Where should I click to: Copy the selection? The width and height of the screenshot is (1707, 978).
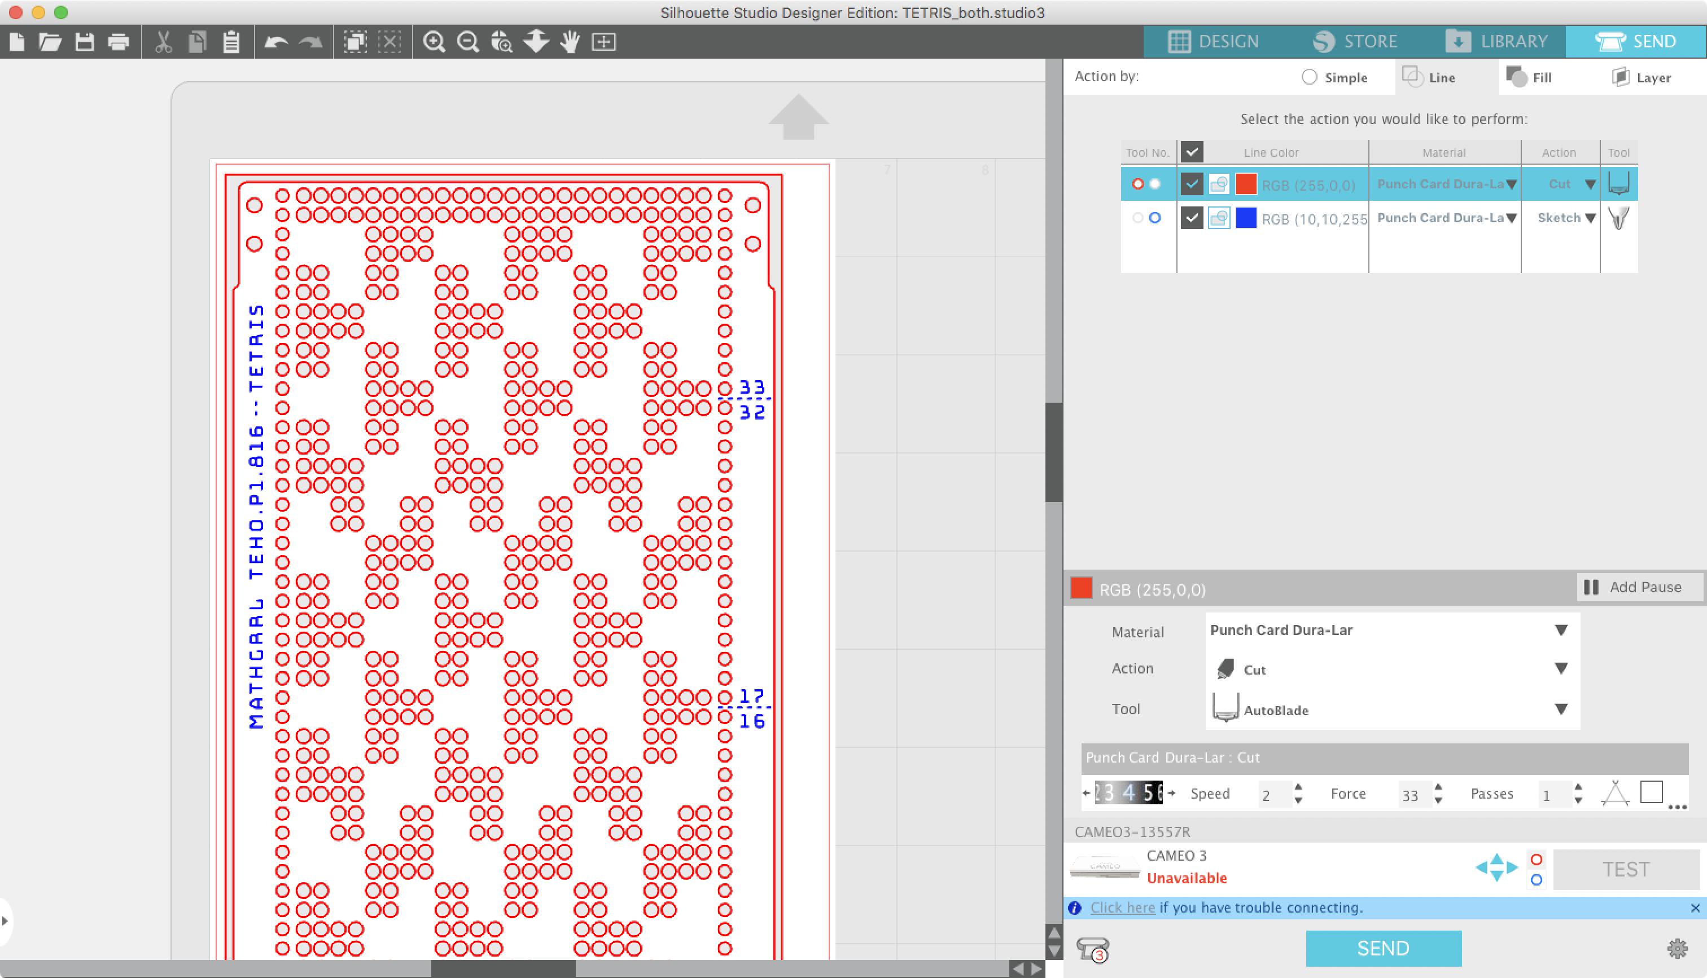coord(197,42)
